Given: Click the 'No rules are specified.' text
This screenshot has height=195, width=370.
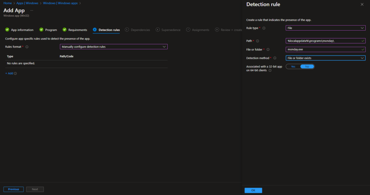Looking at the screenshot, I should tap(21, 63).
